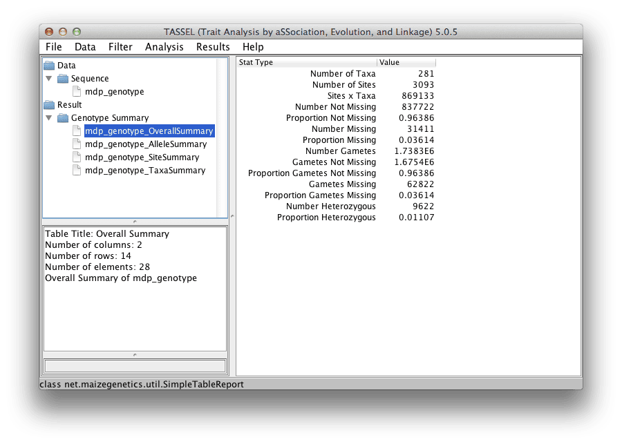The image size is (622, 444).
Task: Click the Data folder icon
Action: [49, 66]
